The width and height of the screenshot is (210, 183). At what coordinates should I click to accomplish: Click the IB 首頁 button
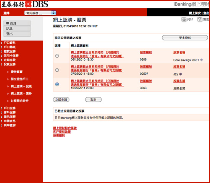point(17,23)
